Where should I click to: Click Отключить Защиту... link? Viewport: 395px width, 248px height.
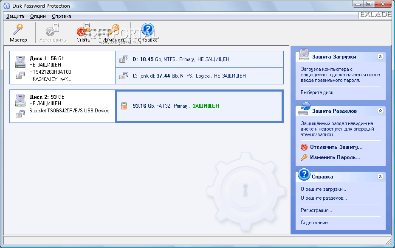pos(336,147)
